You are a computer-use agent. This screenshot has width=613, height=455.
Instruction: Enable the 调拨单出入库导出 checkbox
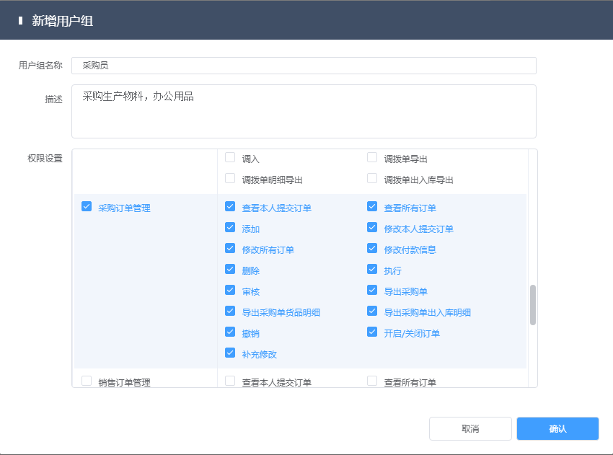pos(372,179)
